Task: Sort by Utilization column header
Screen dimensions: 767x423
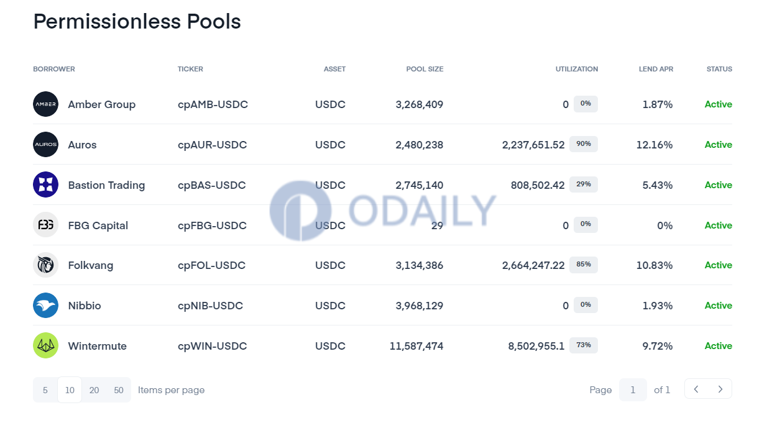Action: pos(577,69)
